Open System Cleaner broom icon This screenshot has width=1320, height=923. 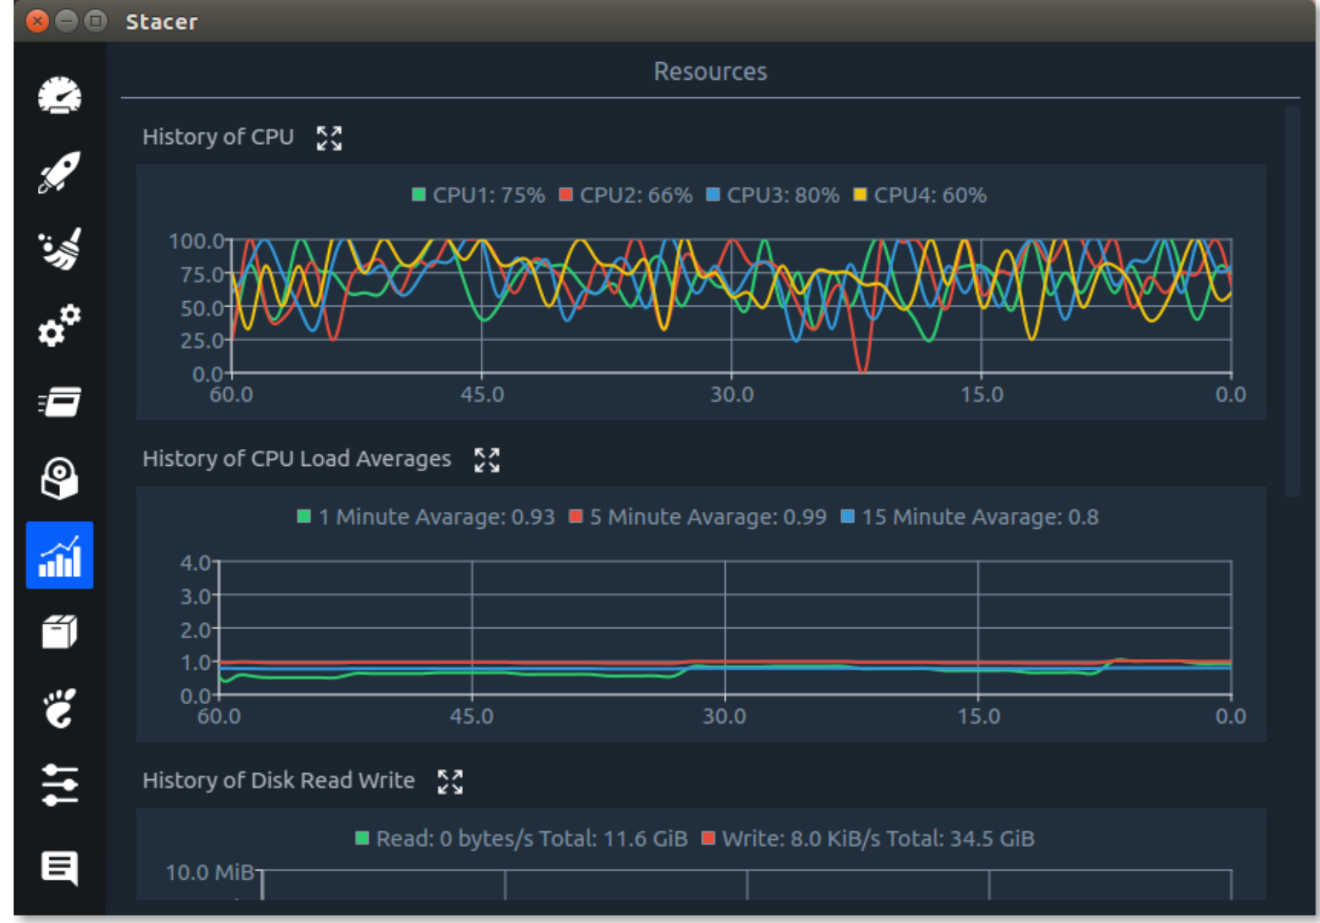click(59, 248)
